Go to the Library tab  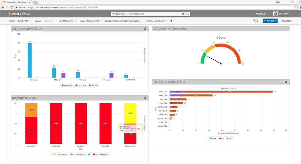[38, 21]
